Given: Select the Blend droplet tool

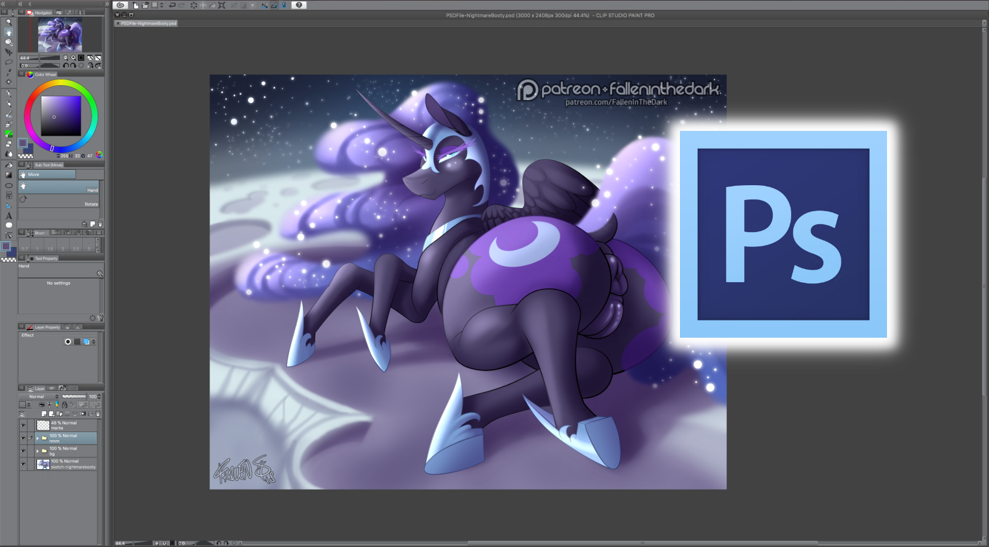Looking at the screenshot, I should click(x=9, y=154).
